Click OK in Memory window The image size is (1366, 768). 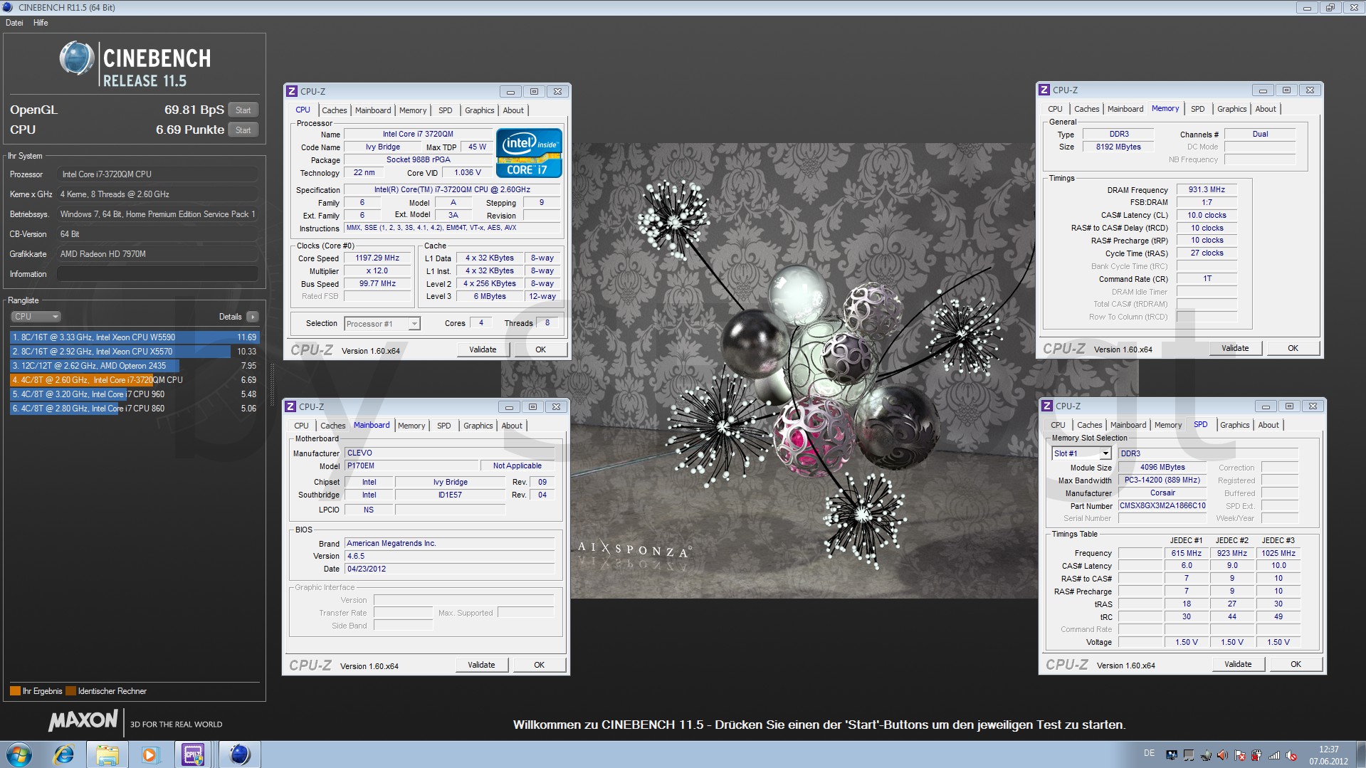[x=1293, y=348]
